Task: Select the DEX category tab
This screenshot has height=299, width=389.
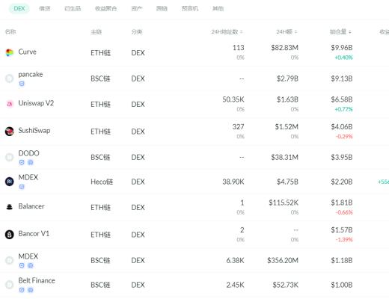Action: tap(19, 9)
